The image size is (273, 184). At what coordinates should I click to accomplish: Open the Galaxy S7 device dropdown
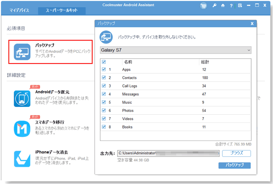point(176,50)
